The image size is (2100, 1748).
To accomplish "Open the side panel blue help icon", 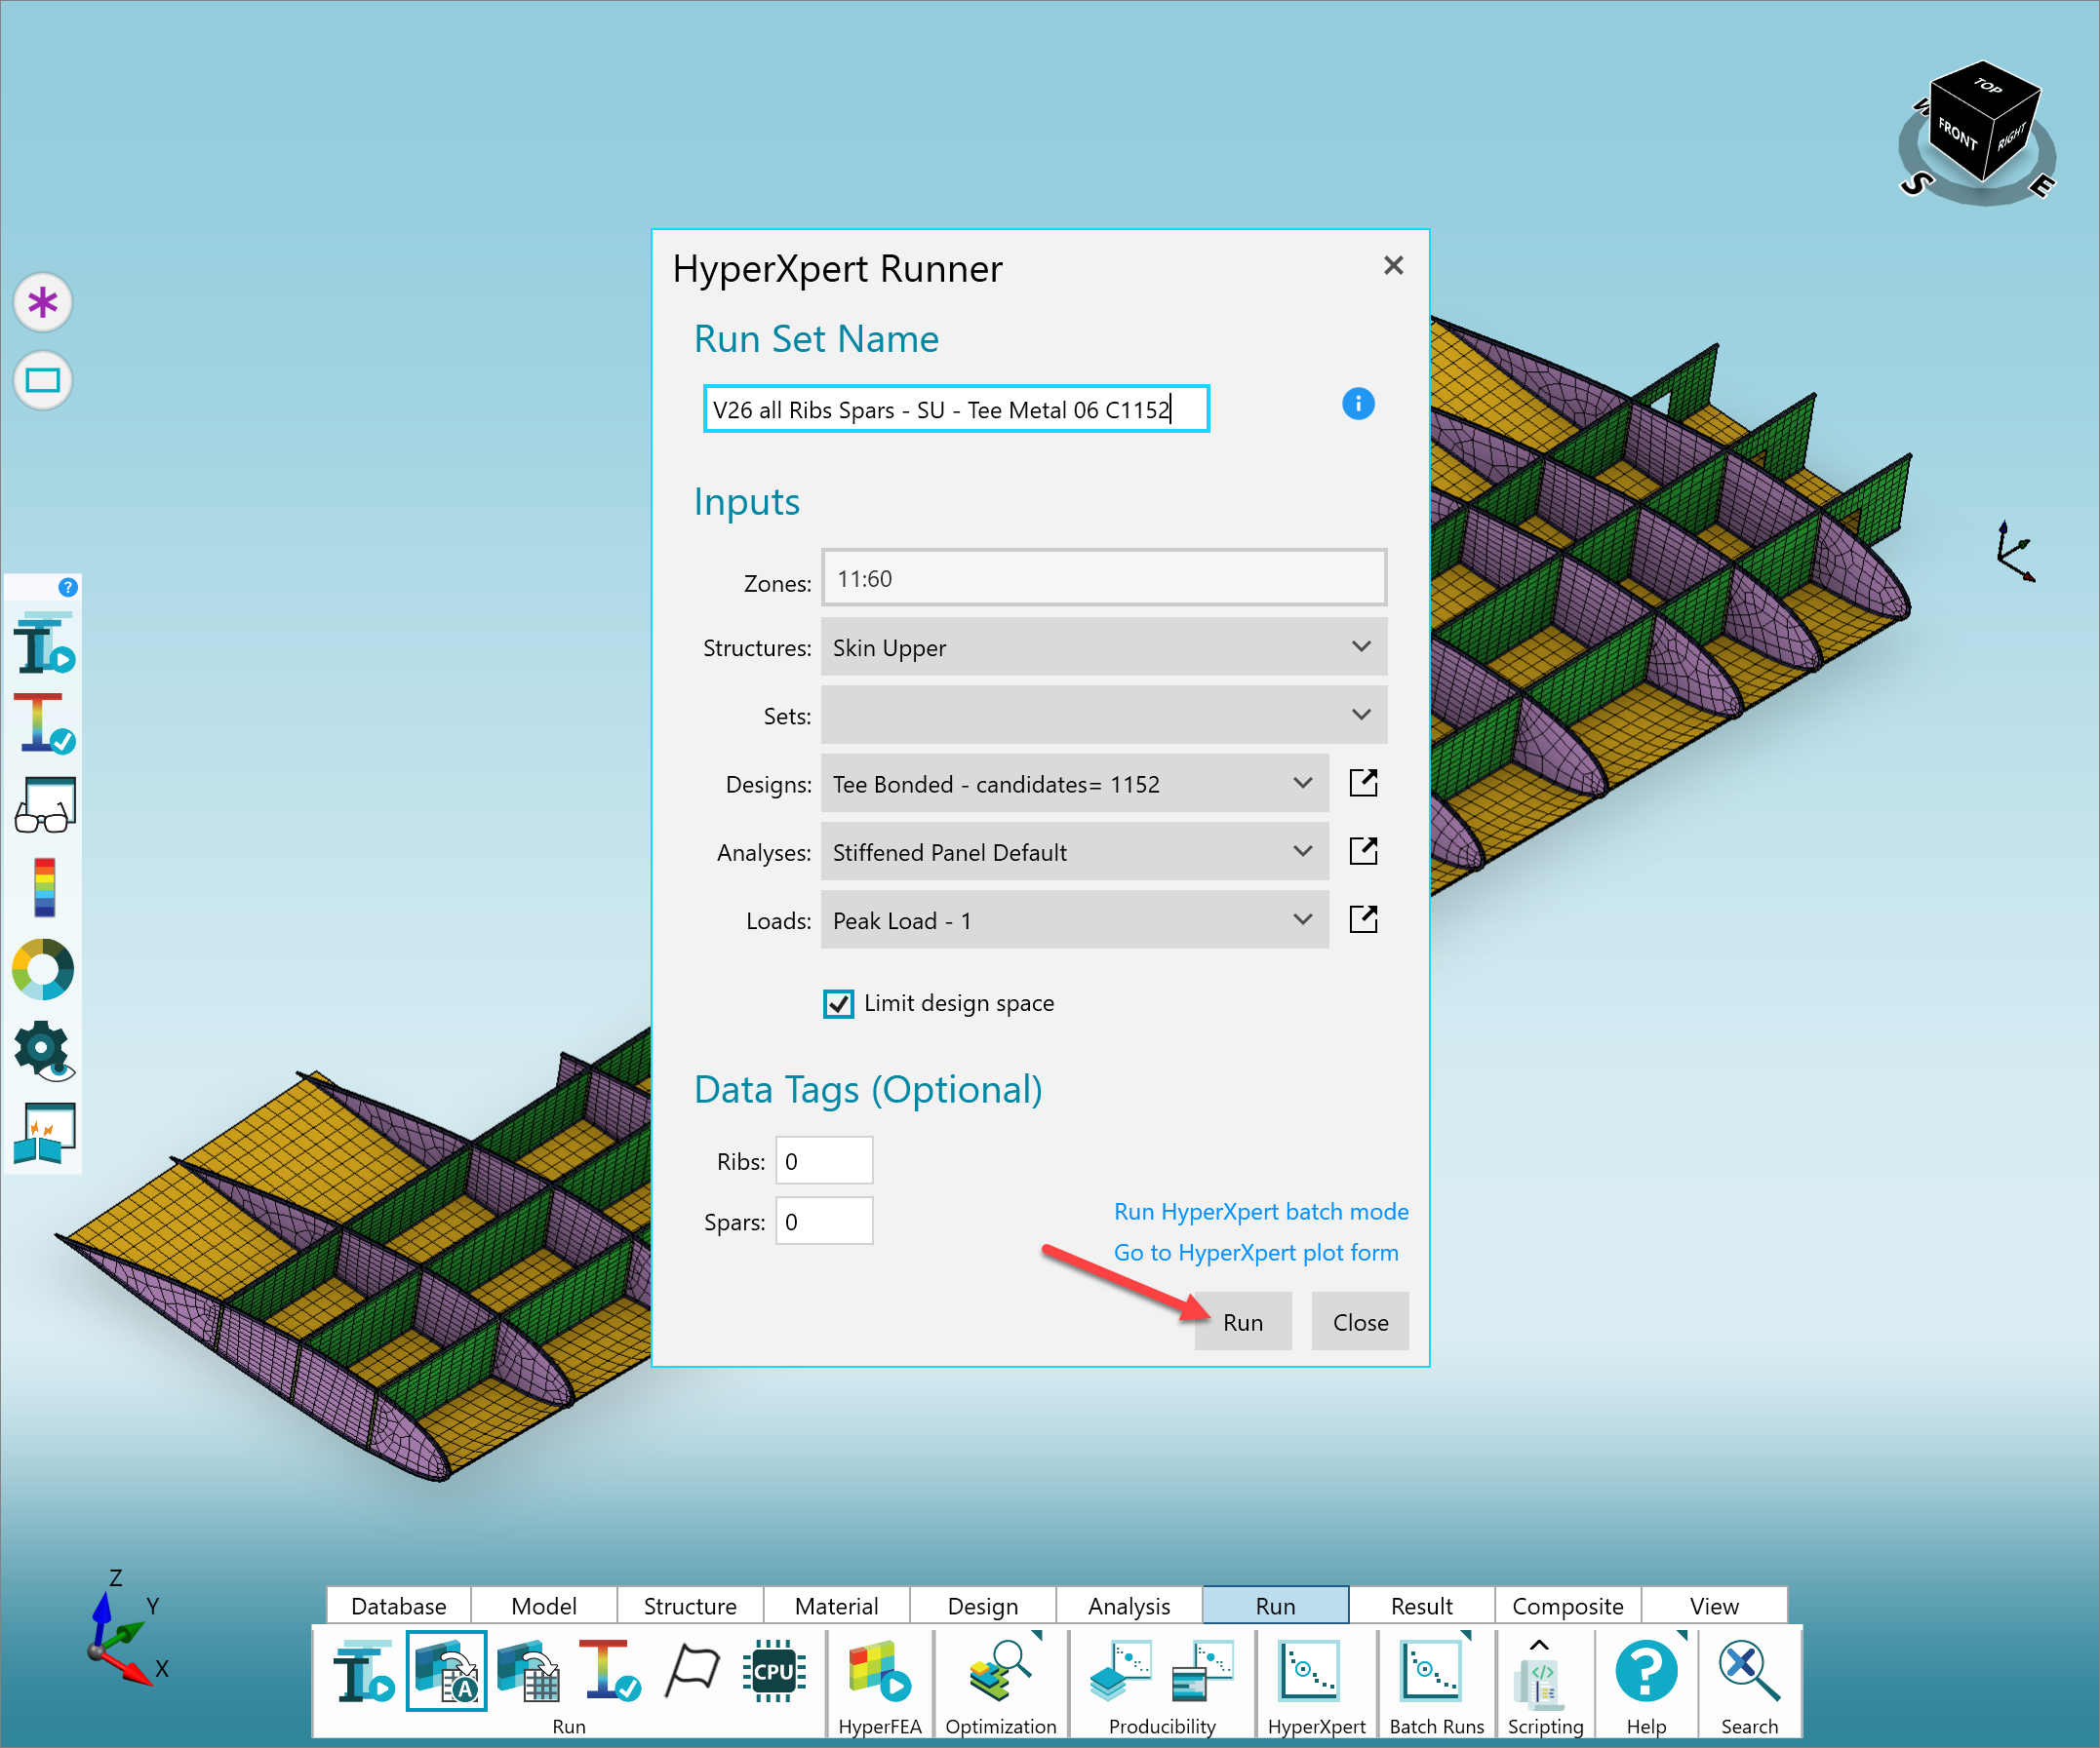I will (68, 588).
